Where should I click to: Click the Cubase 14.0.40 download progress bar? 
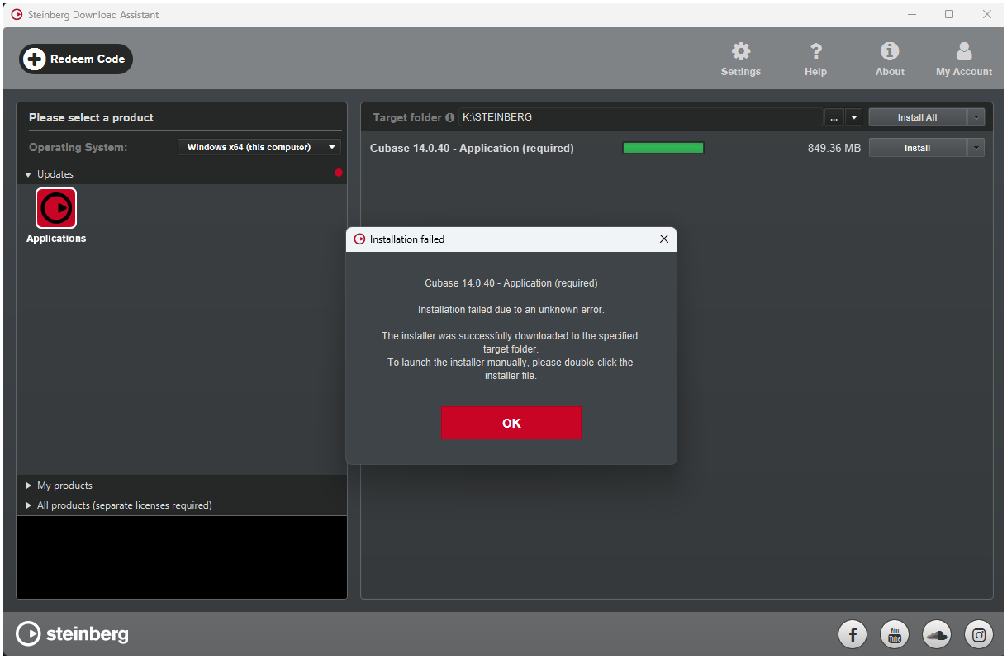point(663,148)
